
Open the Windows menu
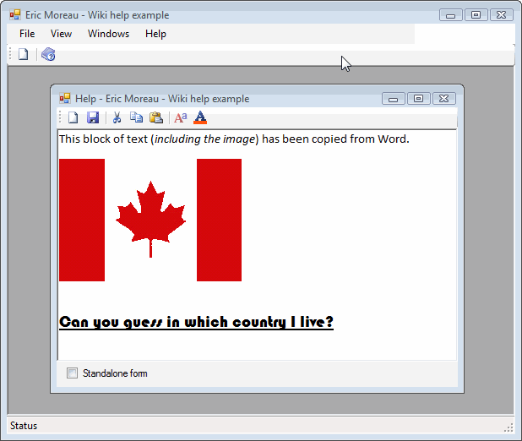point(108,34)
